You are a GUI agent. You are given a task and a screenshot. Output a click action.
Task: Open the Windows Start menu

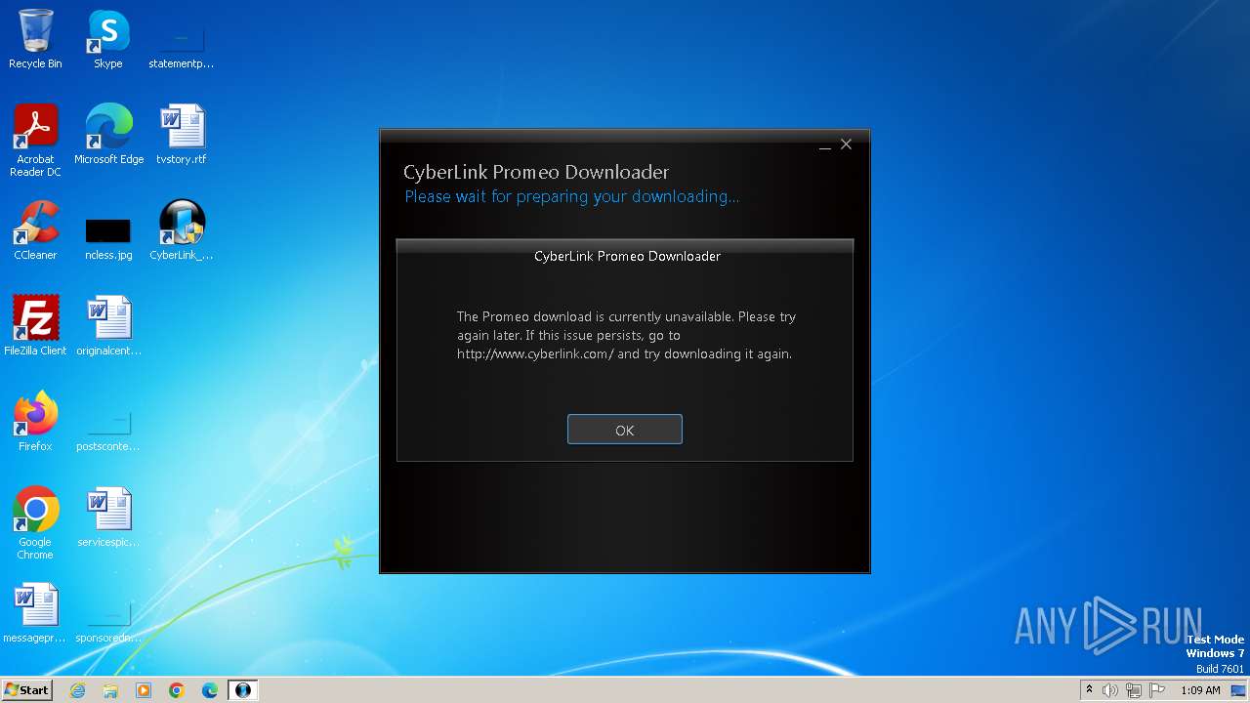[26, 690]
